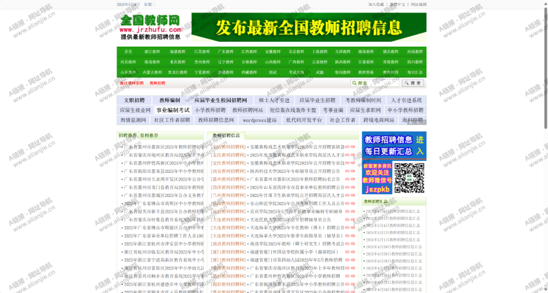
Task: Open wordpress建站 link
Action: click(x=260, y=120)
